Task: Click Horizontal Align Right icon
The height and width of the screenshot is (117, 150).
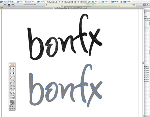Action: (56, 2)
